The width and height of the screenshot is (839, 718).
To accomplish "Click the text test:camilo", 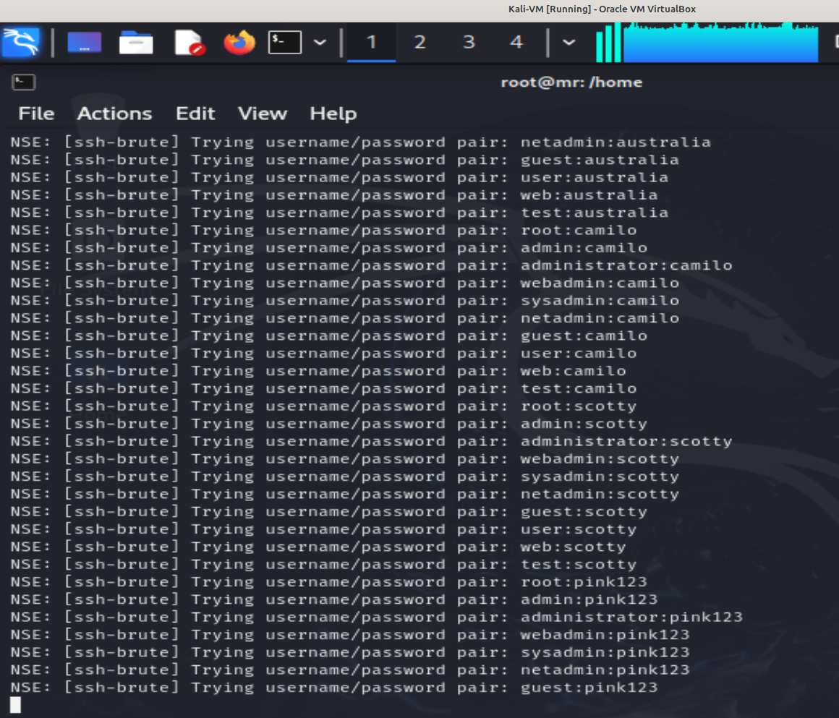I will [x=579, y=388].
